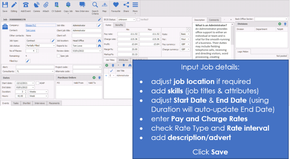Image resolution: width=290 pixels, height=159 pixels.
Task: Toggle the IR35 Verified checkbox
Action: coord(139,19)
